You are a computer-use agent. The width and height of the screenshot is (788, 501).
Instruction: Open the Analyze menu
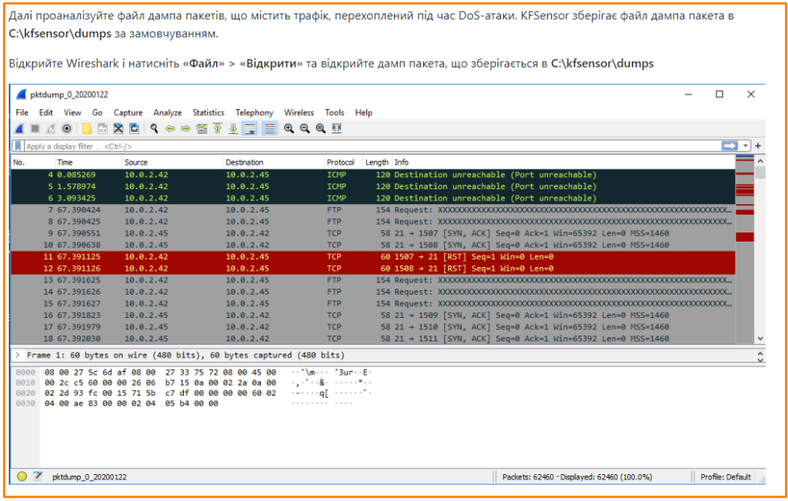[x=167, y=112]
